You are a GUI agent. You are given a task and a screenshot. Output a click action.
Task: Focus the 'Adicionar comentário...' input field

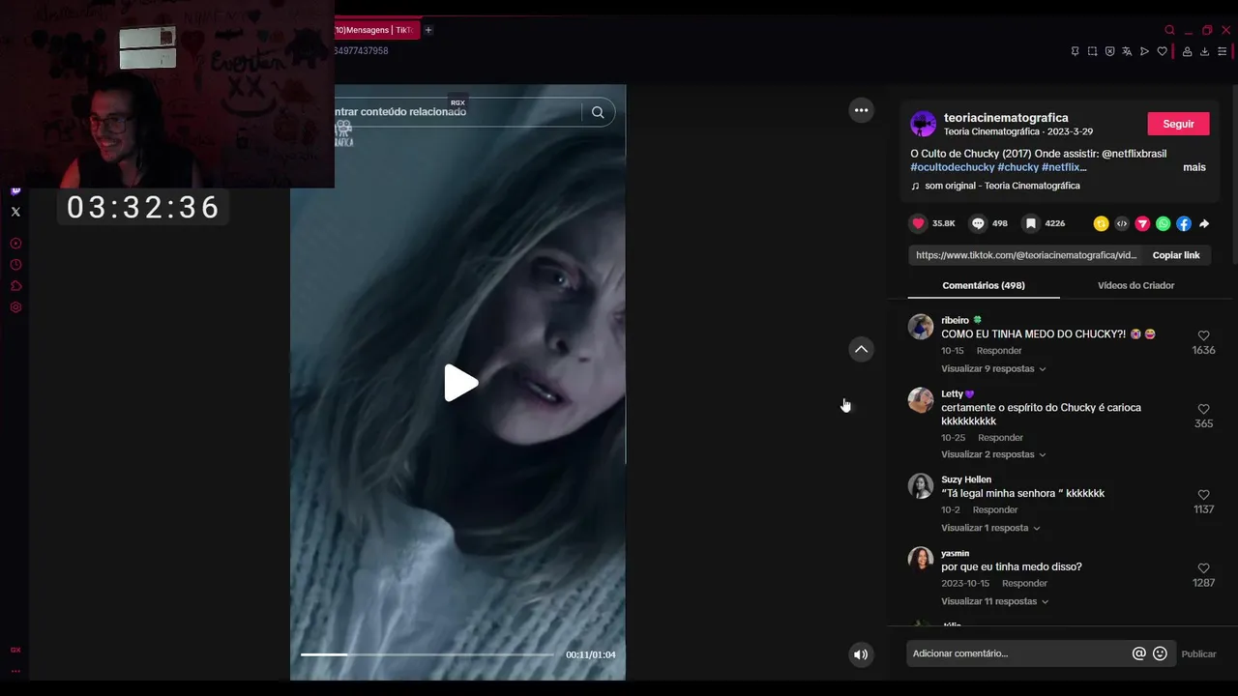click(x=1017, y=653)
